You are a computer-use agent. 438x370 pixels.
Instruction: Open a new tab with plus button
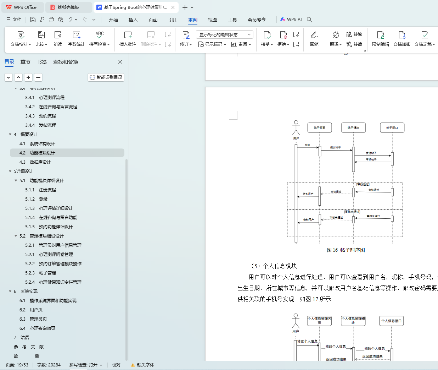185,7
